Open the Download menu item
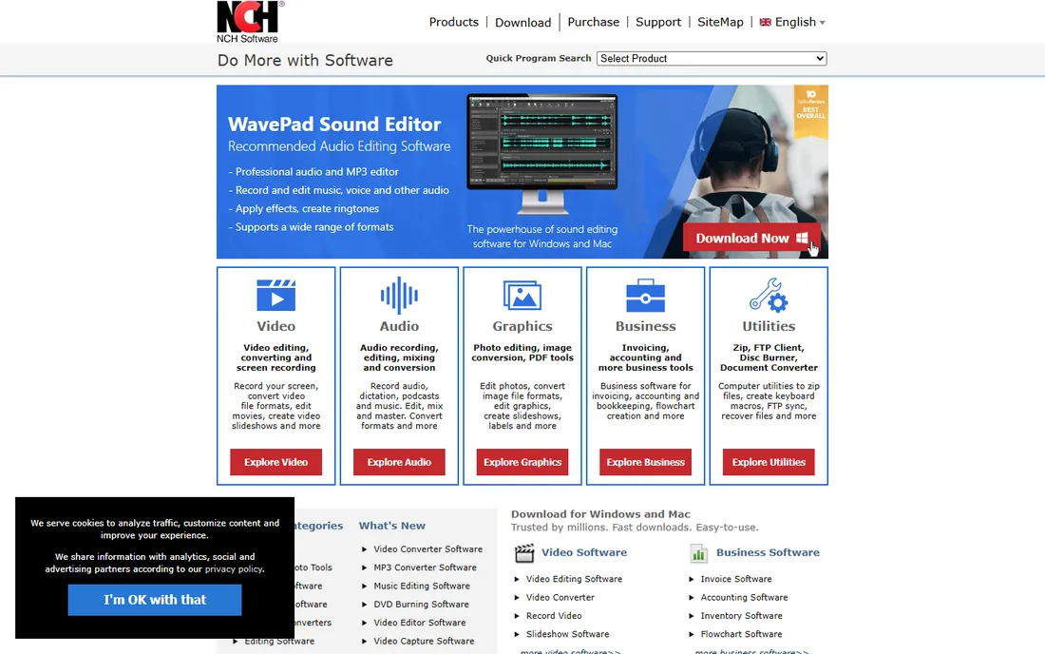 tap(523, 23)
